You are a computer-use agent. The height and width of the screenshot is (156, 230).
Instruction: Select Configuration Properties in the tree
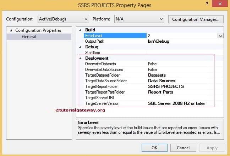(x=38, y=30)
